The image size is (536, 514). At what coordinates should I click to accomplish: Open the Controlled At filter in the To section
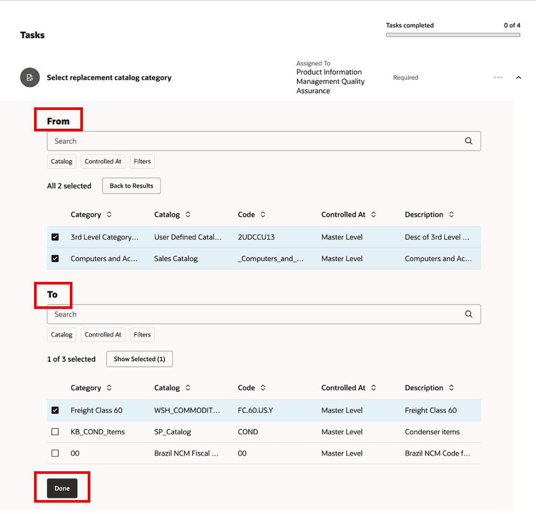[x=103, y=335]
